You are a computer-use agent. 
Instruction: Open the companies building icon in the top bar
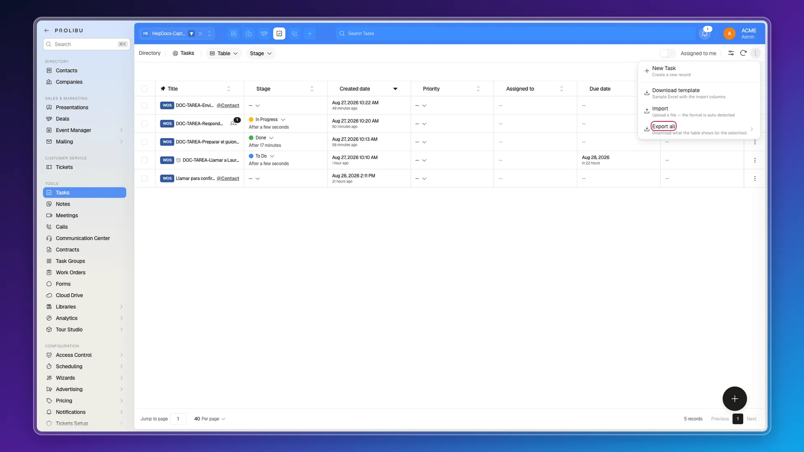(249, 33)
